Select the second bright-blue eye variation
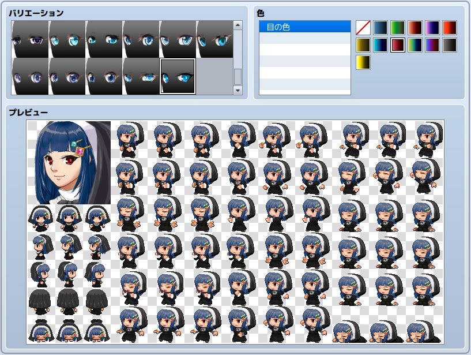Screen dimensions: 471x355 (x=67, y=39)
